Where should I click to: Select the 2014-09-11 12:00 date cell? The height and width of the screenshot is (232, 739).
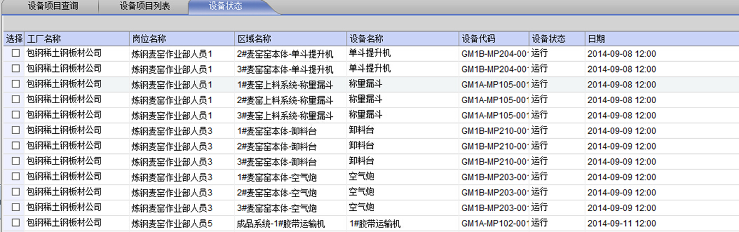click(x=621, y=223)
